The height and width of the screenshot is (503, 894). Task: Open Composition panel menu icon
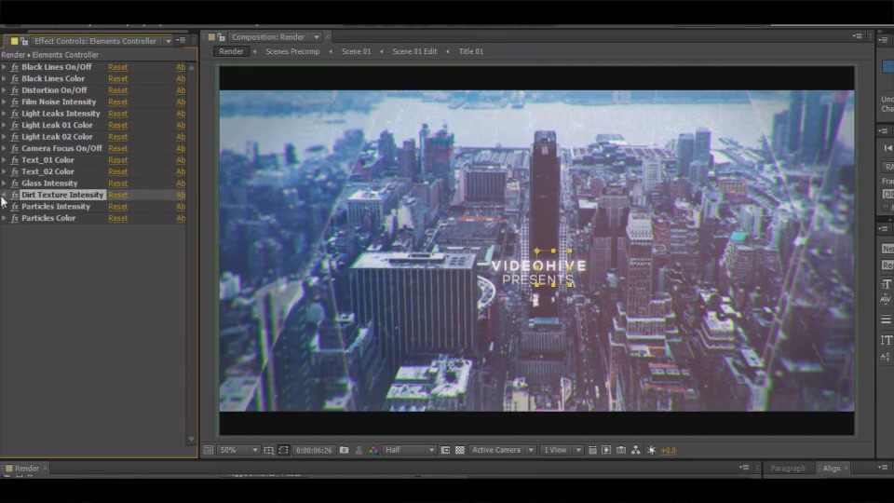coord(857,36)
